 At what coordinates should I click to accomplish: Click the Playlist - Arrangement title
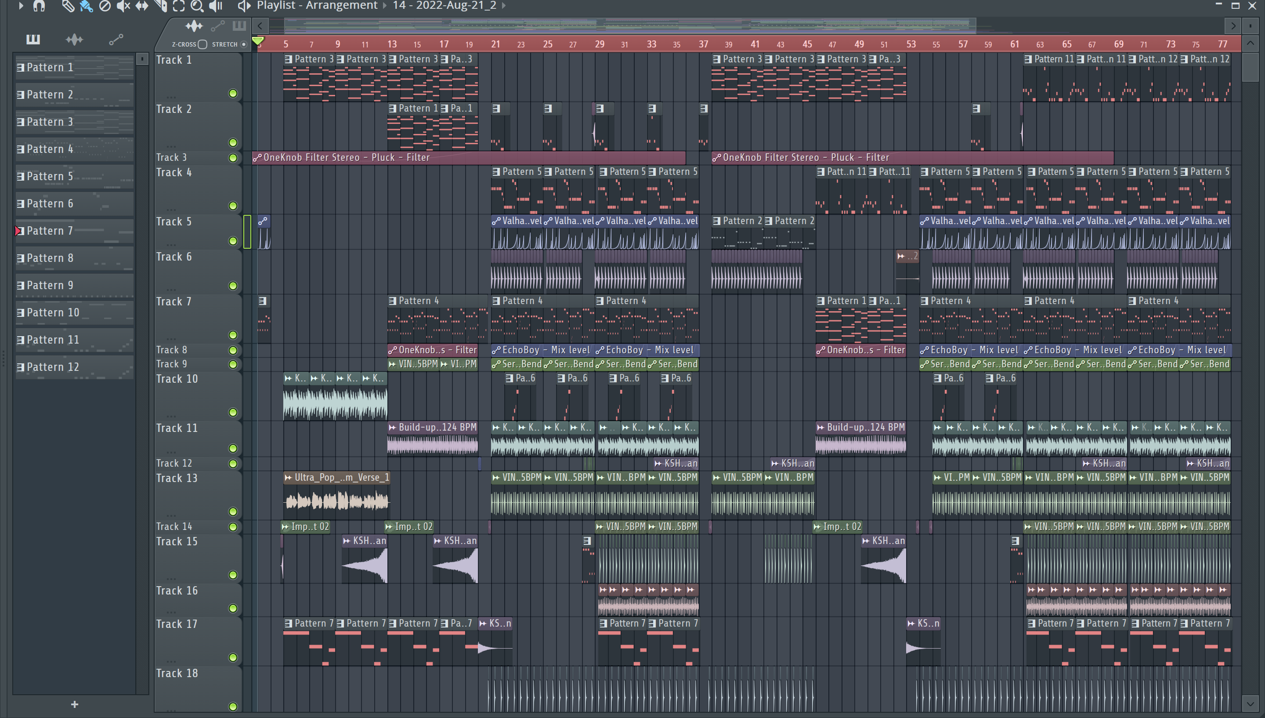317,6
